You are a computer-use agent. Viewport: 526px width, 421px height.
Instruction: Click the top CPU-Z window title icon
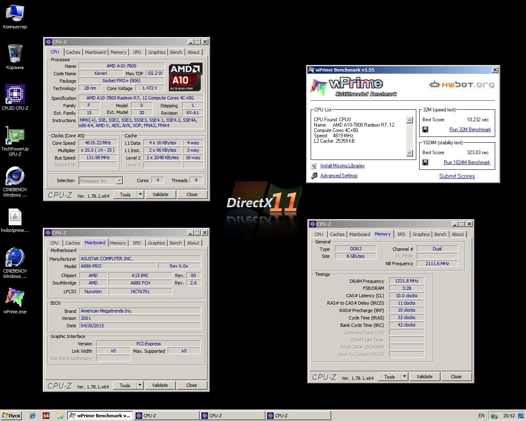pyautogui.click(x=48, y=42)
